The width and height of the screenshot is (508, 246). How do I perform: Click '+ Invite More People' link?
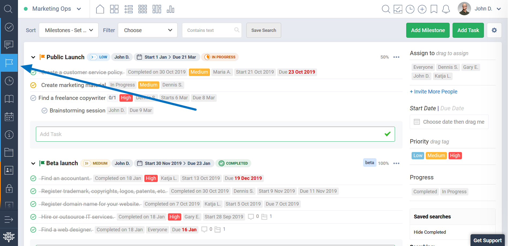tap(433, 92)
